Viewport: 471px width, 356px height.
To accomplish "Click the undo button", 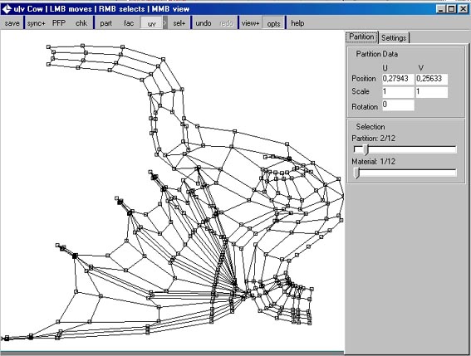I will [204, 23].
